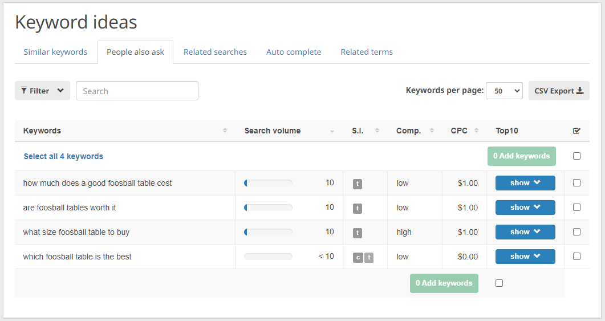Click into the Search input field
The height and width of the screenshot is (321, 605).
tap(137, 91)
